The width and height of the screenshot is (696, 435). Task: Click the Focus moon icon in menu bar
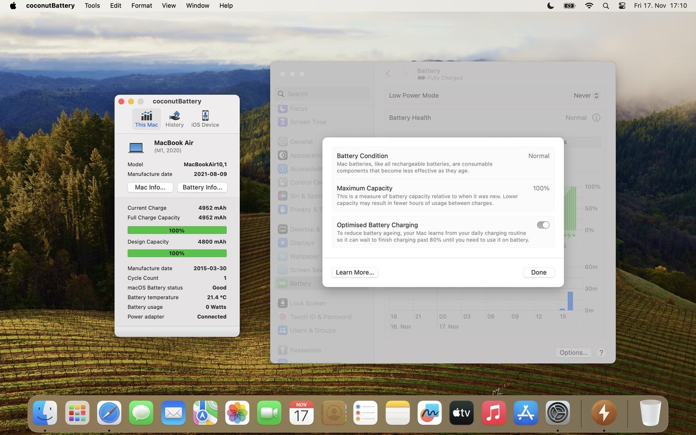[x=550, y=5]
